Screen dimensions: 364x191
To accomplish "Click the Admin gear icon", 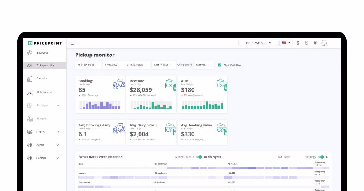I will 29,145.
